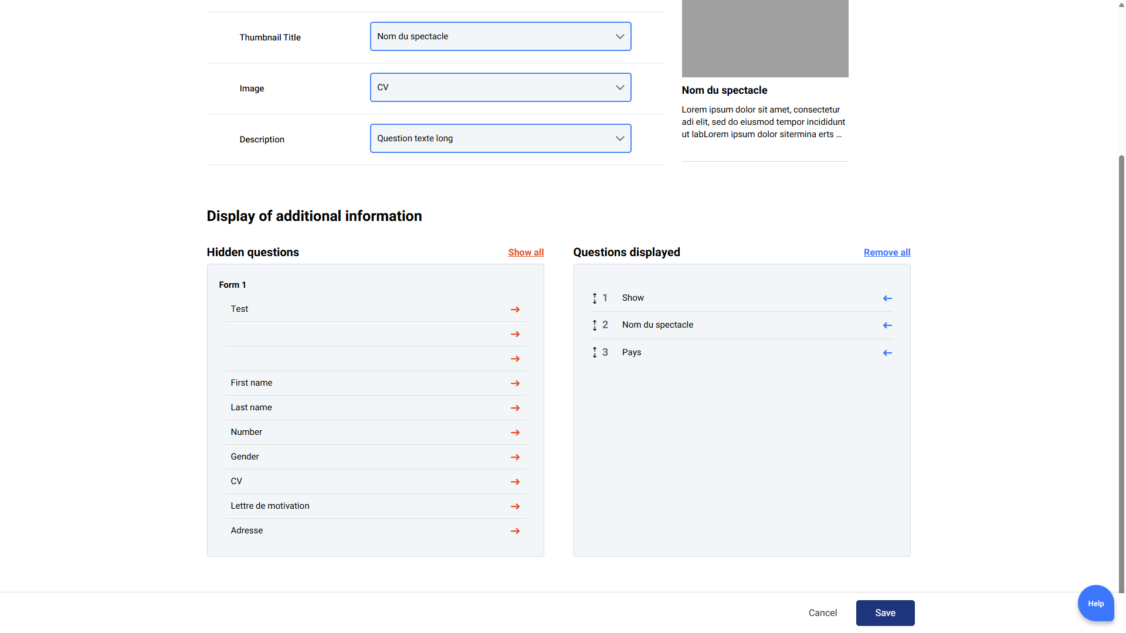1126x633 pixels.
Task: Hide the Show question with blue arrow
Action: 887,298
